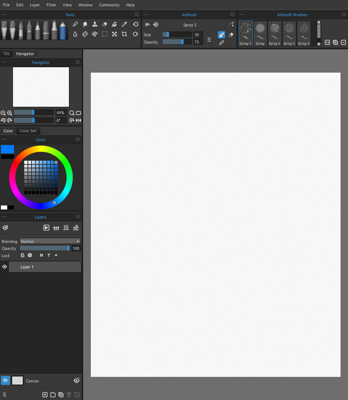Choose the Spray 2 brush preset

coord(275,33)
